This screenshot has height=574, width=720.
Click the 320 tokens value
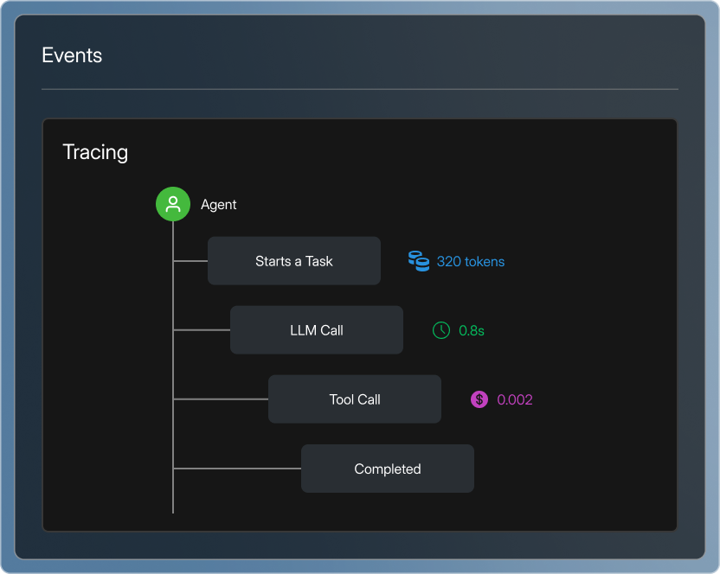coord(471,262)
